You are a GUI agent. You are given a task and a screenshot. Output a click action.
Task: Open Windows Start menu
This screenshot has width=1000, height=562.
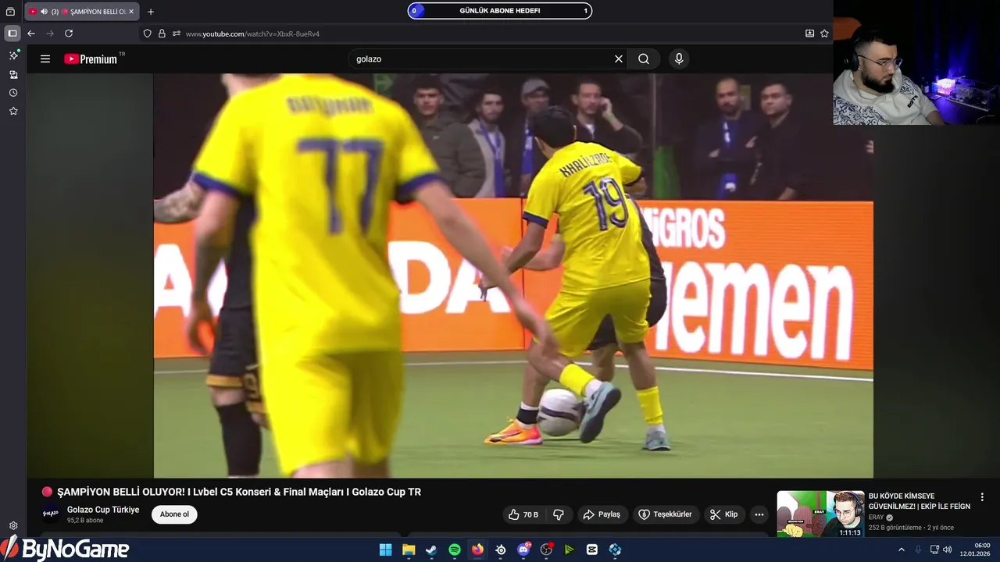(x=385, y=550)
